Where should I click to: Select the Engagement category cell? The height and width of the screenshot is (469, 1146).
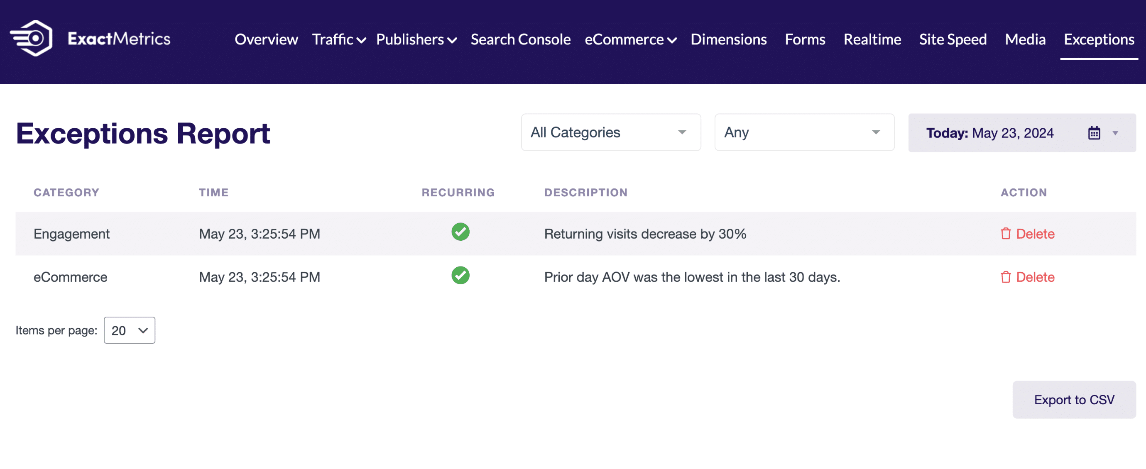click(71, 233)
